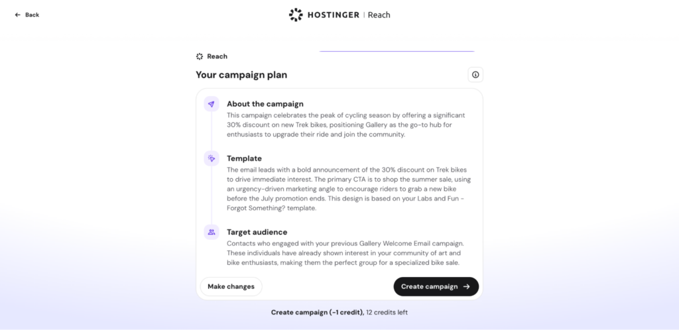Click the Target audience people icon
The image size is (679, 330).
coord(212,232)
